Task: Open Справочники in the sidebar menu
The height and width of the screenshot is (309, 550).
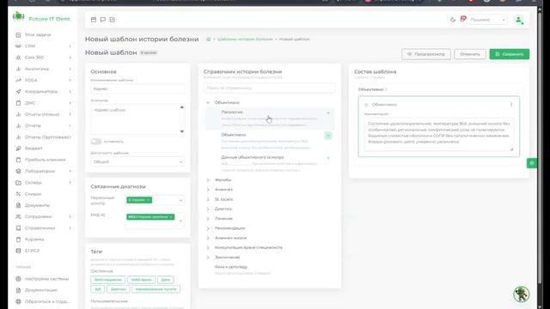Action: (40, 228)
